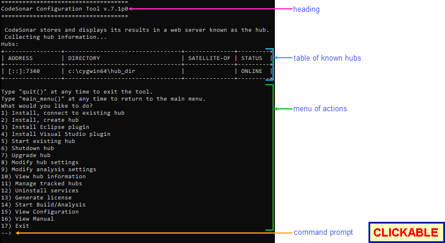Click the "menu of actions" label
The image size is (445, 243).
click(320, 109)
